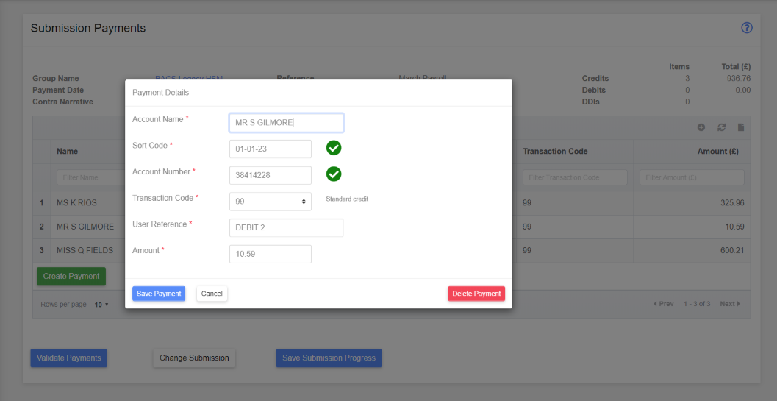777x401 pixels.
Task: Click the Save Submission Progress button
Action: pos(329,358)
